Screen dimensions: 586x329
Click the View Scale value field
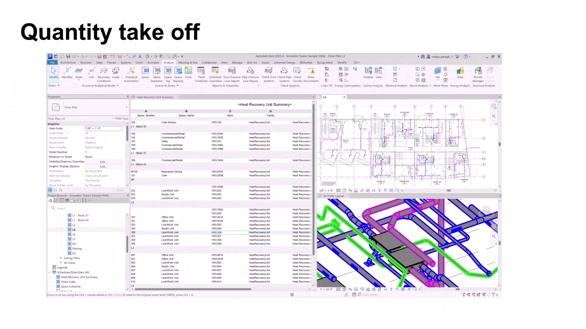coord(103,128)
